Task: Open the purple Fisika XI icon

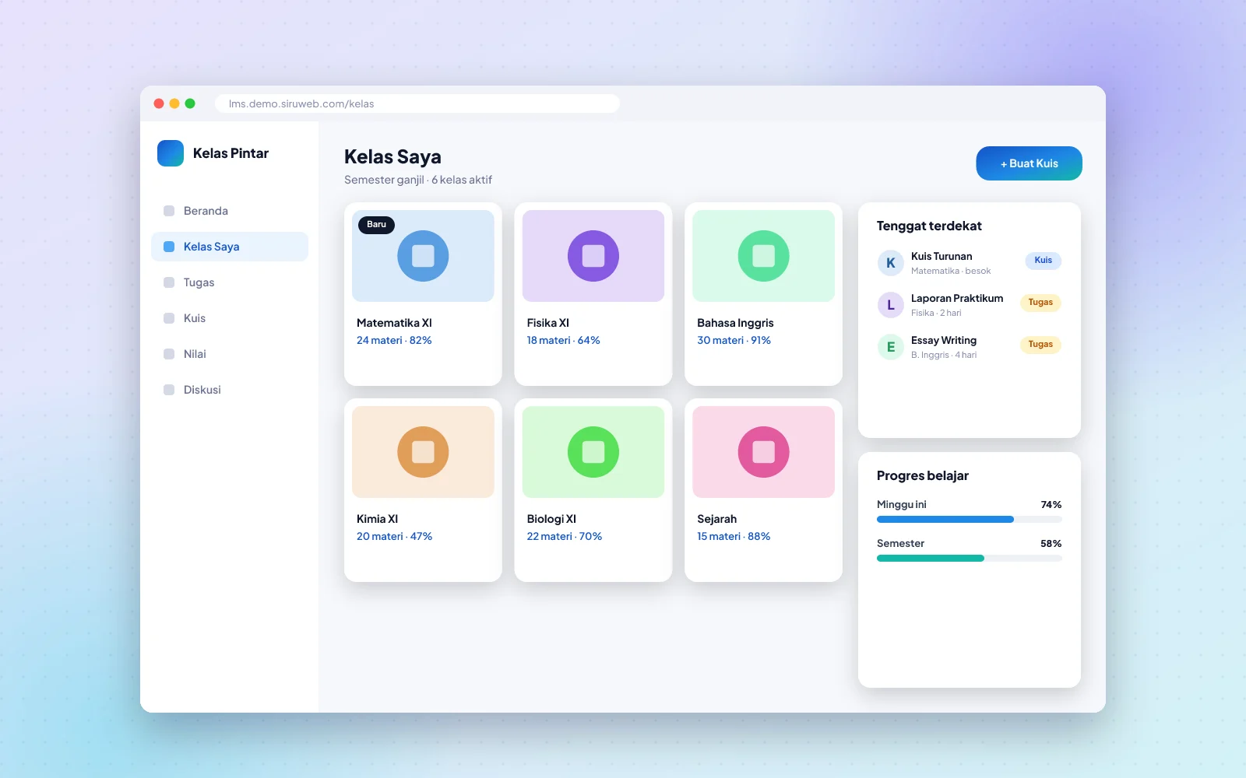Action: (593, 256)
